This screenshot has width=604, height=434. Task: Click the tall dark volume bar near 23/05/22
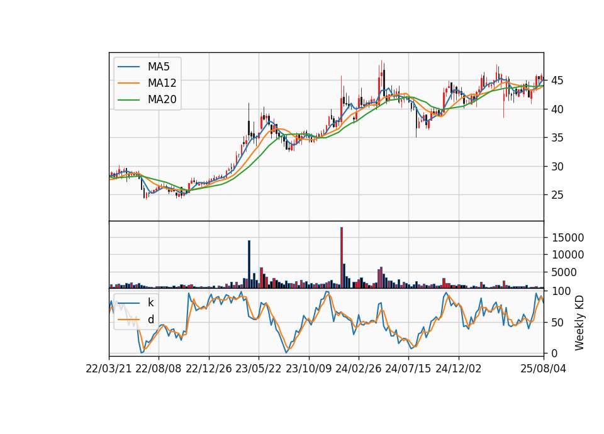point(249,264)
